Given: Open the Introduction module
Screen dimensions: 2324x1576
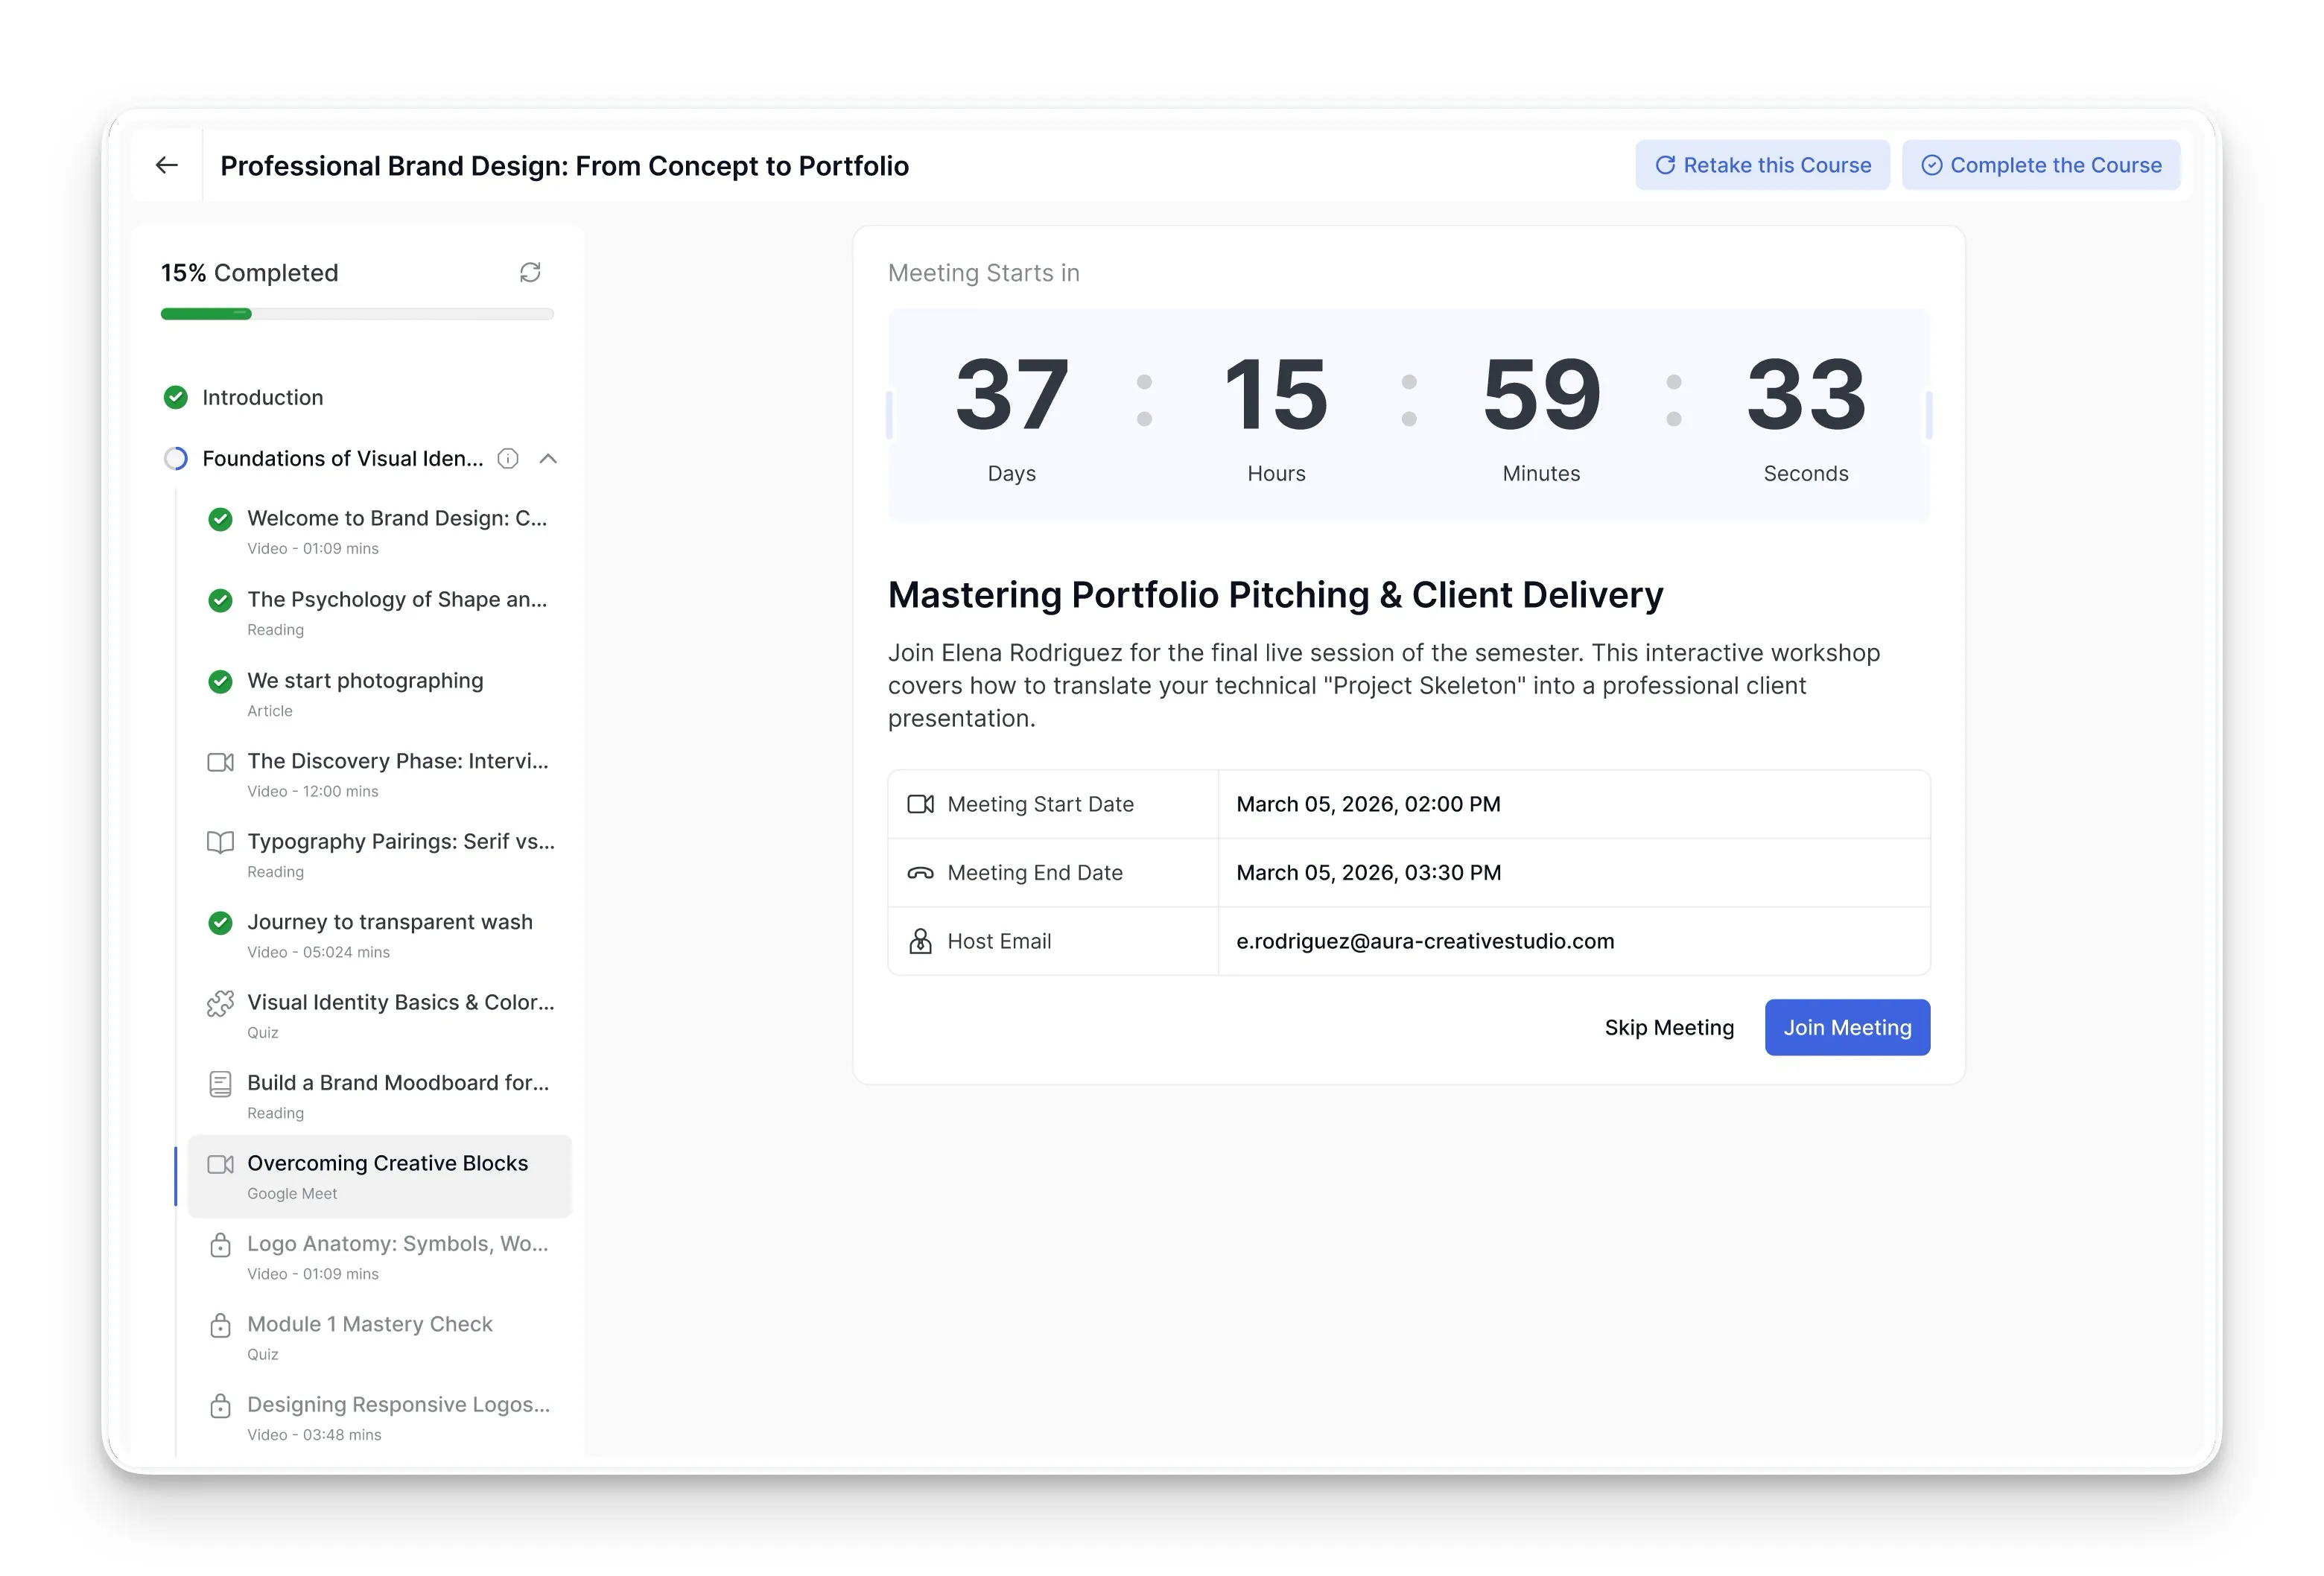Looking at the screenshot, I should click(x=263, y=397).
